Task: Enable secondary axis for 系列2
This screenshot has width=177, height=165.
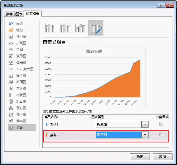Action: point(161,134)
